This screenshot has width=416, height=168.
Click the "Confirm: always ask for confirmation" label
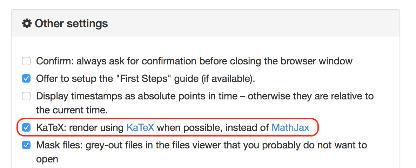click(194, 61)
